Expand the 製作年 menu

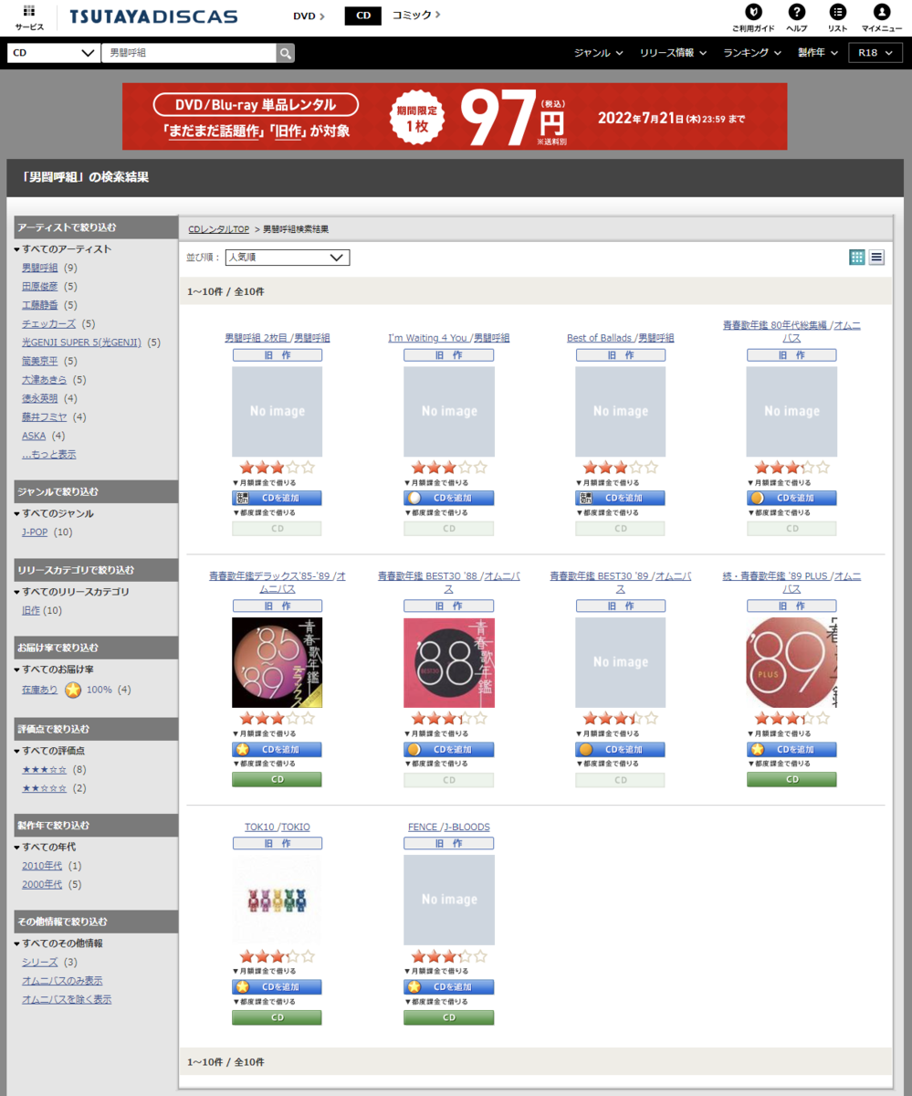pyautogui.click(x=818, y=53)
